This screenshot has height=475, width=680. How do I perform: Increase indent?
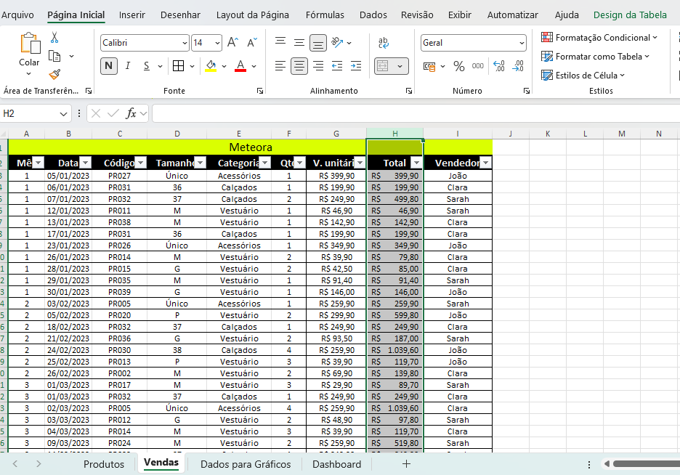point(356,66)
